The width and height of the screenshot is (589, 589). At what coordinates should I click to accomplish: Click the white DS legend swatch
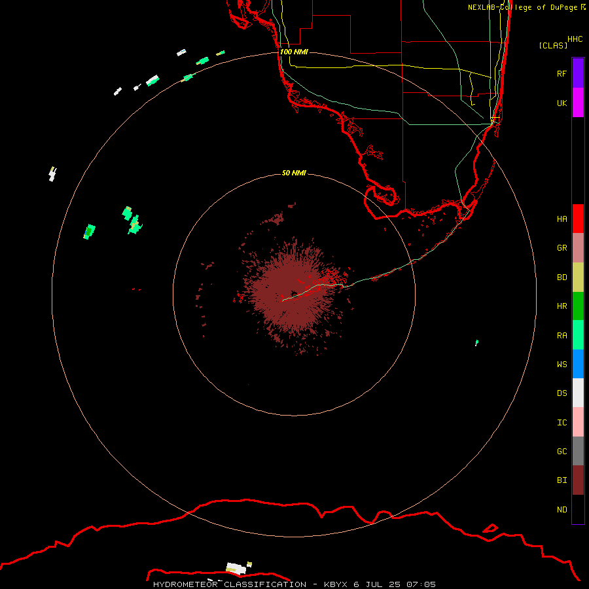[x=578, y=393]
